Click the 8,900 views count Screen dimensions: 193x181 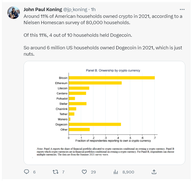pyautogui.click(x=128, y=172)
